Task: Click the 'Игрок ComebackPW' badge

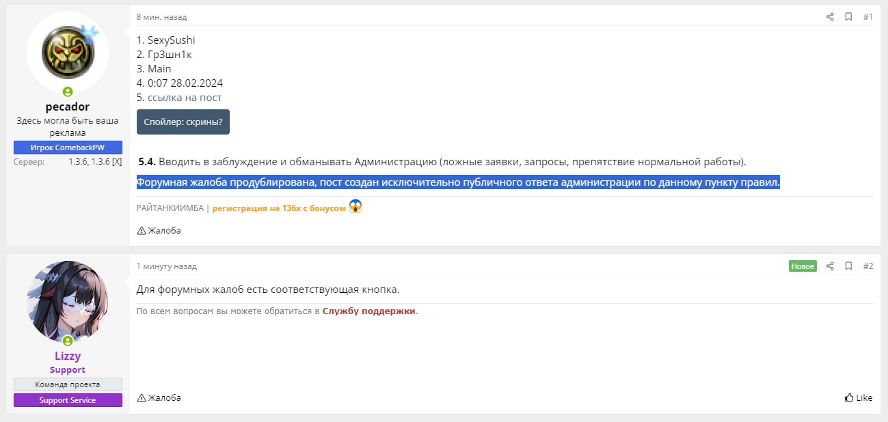Action: (x=68, y=147)
